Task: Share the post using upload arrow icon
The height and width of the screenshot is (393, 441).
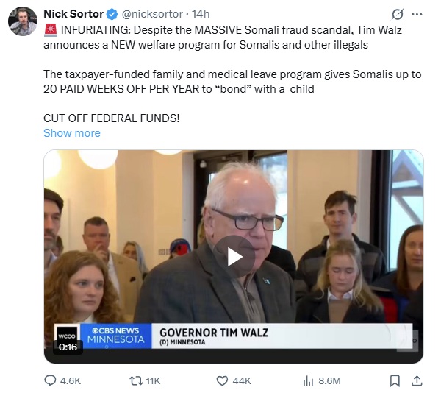Action: (417, 380)
